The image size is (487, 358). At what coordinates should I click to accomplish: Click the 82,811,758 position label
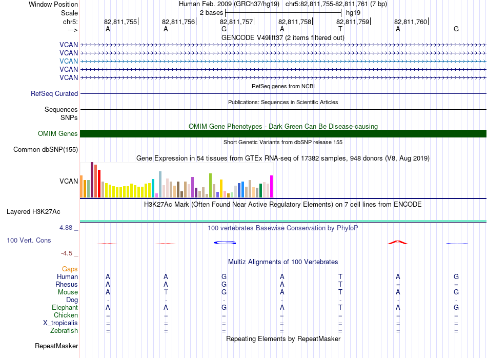coord(295,22)
